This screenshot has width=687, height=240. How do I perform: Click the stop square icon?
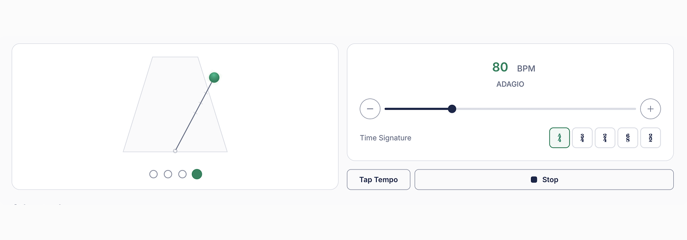pyautogui.click(x=534, y=180)
